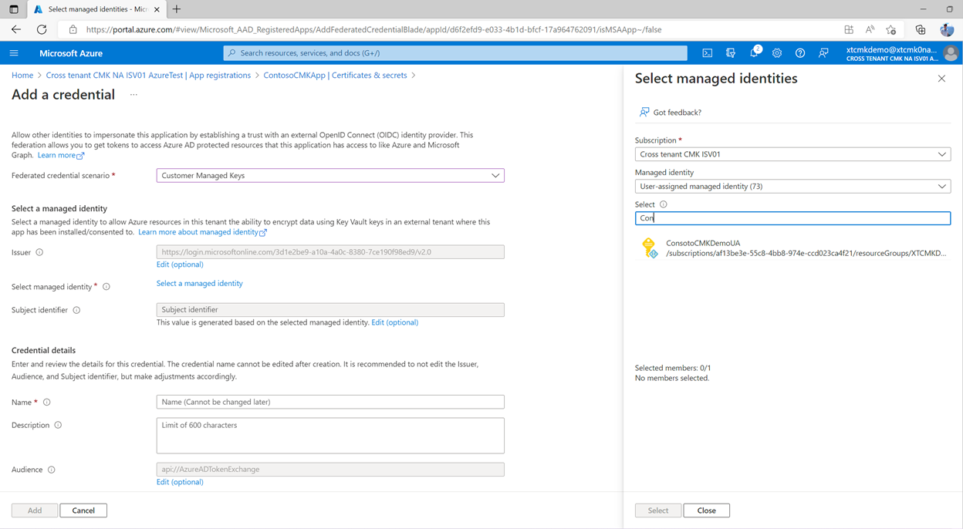
Task: Click the Close button in the panel
Action: pyautogui.click(x=706, y=510)
